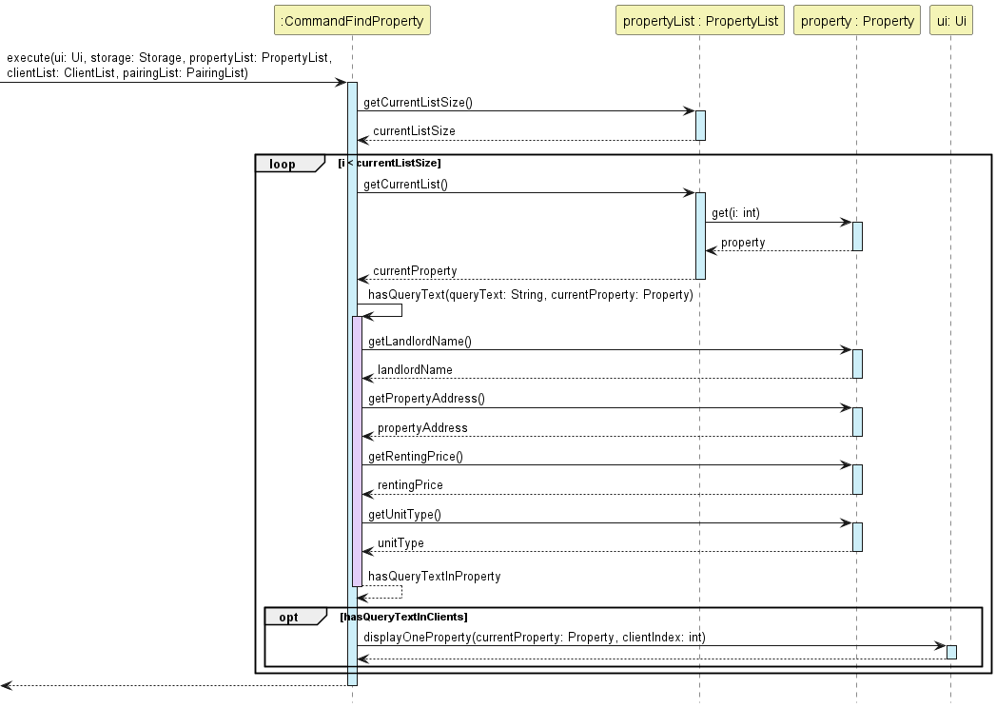Click the getCurrentList() message label
Viewport: 996px width, 708px height.
(405, 185)
